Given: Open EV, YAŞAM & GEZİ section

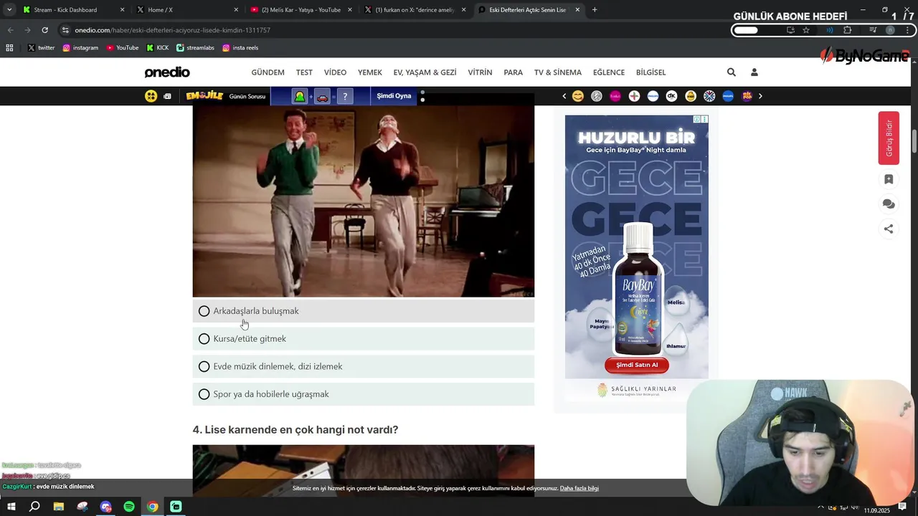Looking at the screenshot, I should 425,72.
